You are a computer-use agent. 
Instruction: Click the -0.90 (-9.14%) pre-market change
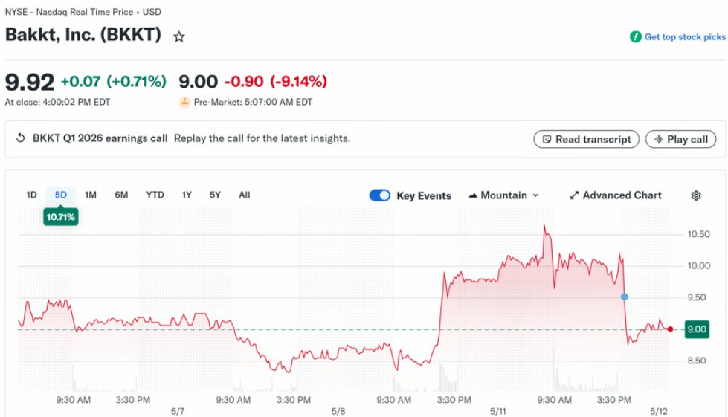tap(276, 82)
